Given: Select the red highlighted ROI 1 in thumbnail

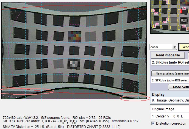Looking at the screenshot, I should click(x=181, y=11).
